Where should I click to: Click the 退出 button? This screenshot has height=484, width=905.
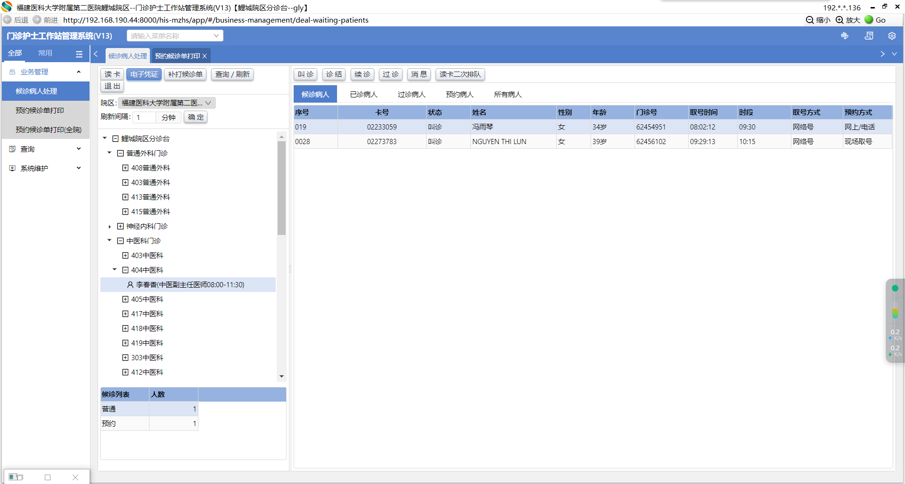pos(112,86)
